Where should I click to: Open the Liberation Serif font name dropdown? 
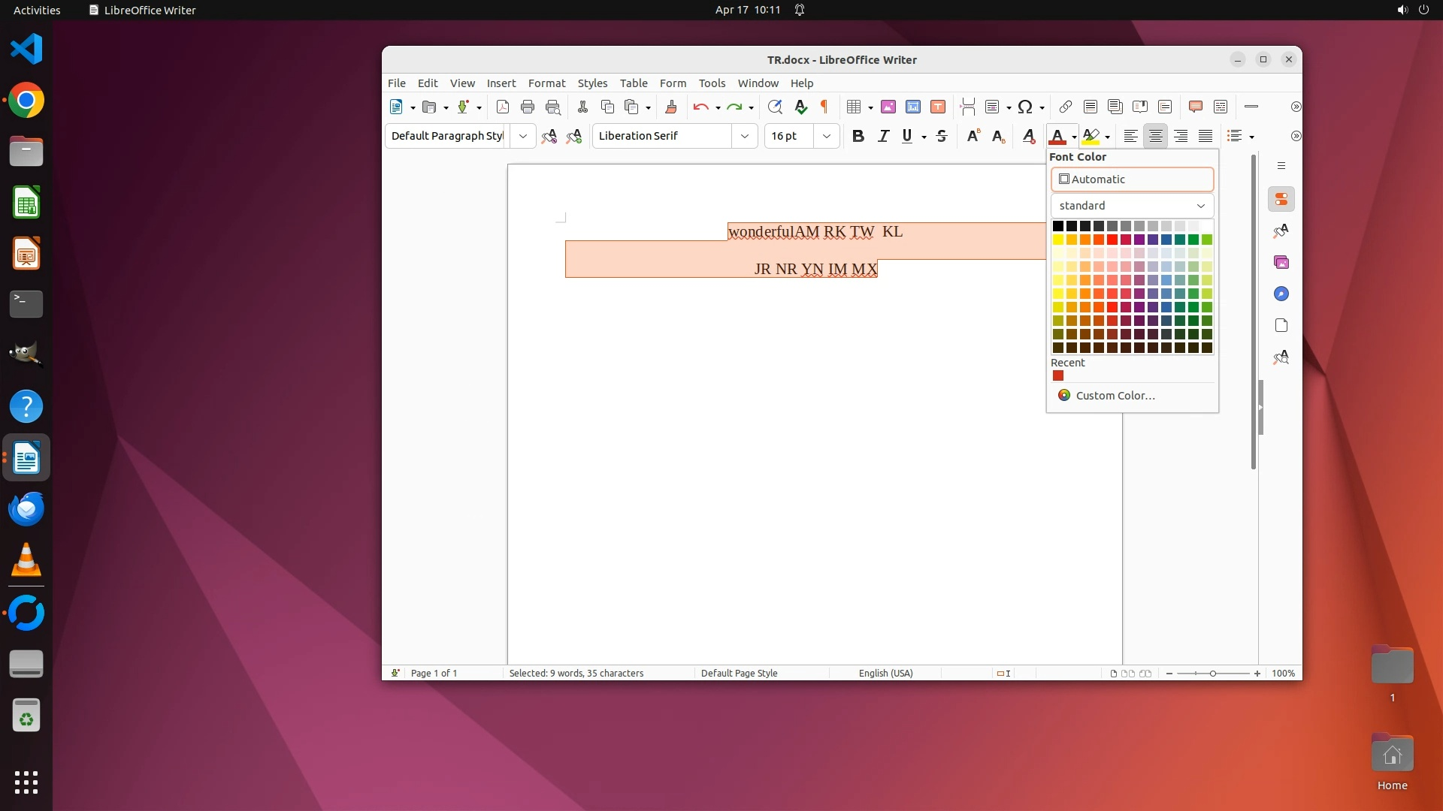click(x=744, y=136)
